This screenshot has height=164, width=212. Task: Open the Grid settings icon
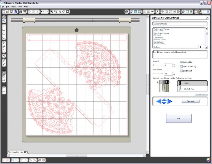(x=208, y=12)
